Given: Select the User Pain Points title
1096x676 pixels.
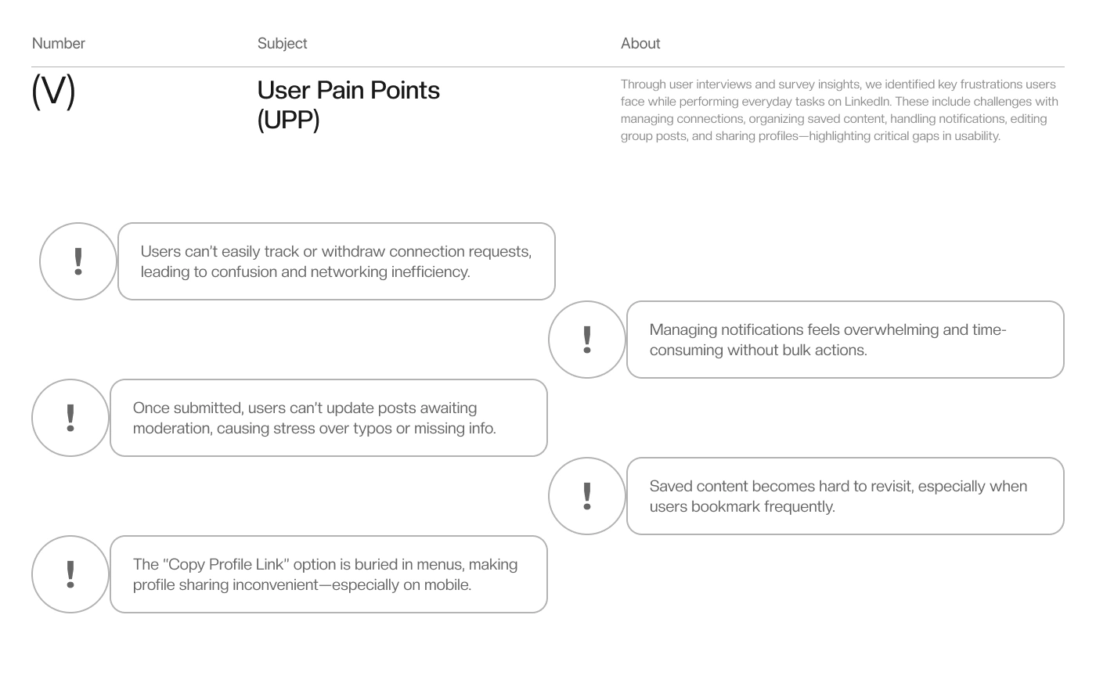Looking at the screenshot, I should 348,90.
